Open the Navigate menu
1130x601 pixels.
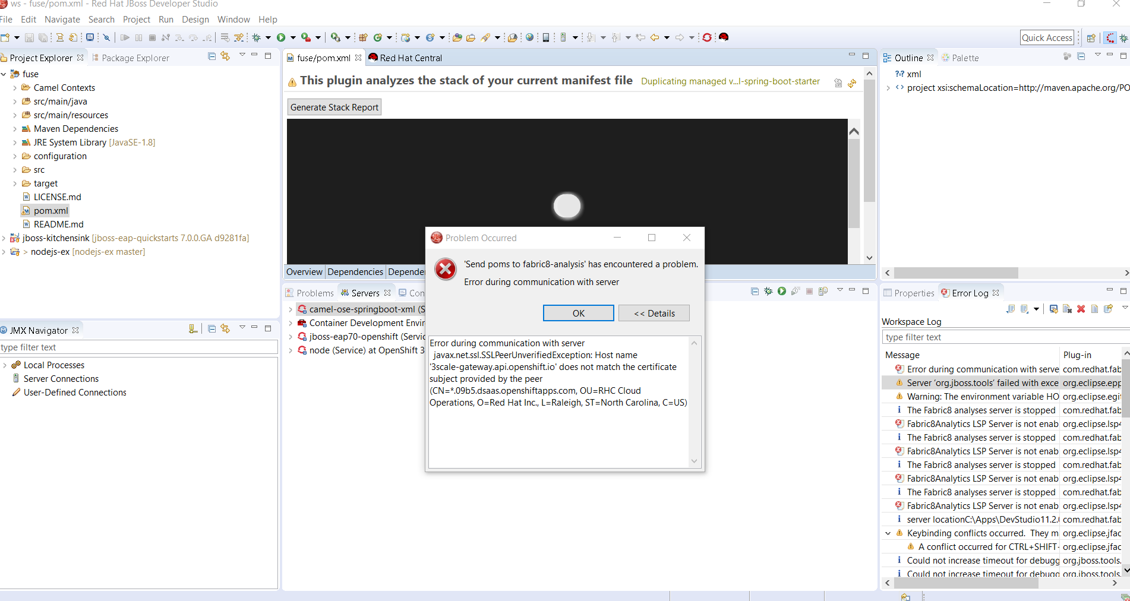[x=62, y=20]
